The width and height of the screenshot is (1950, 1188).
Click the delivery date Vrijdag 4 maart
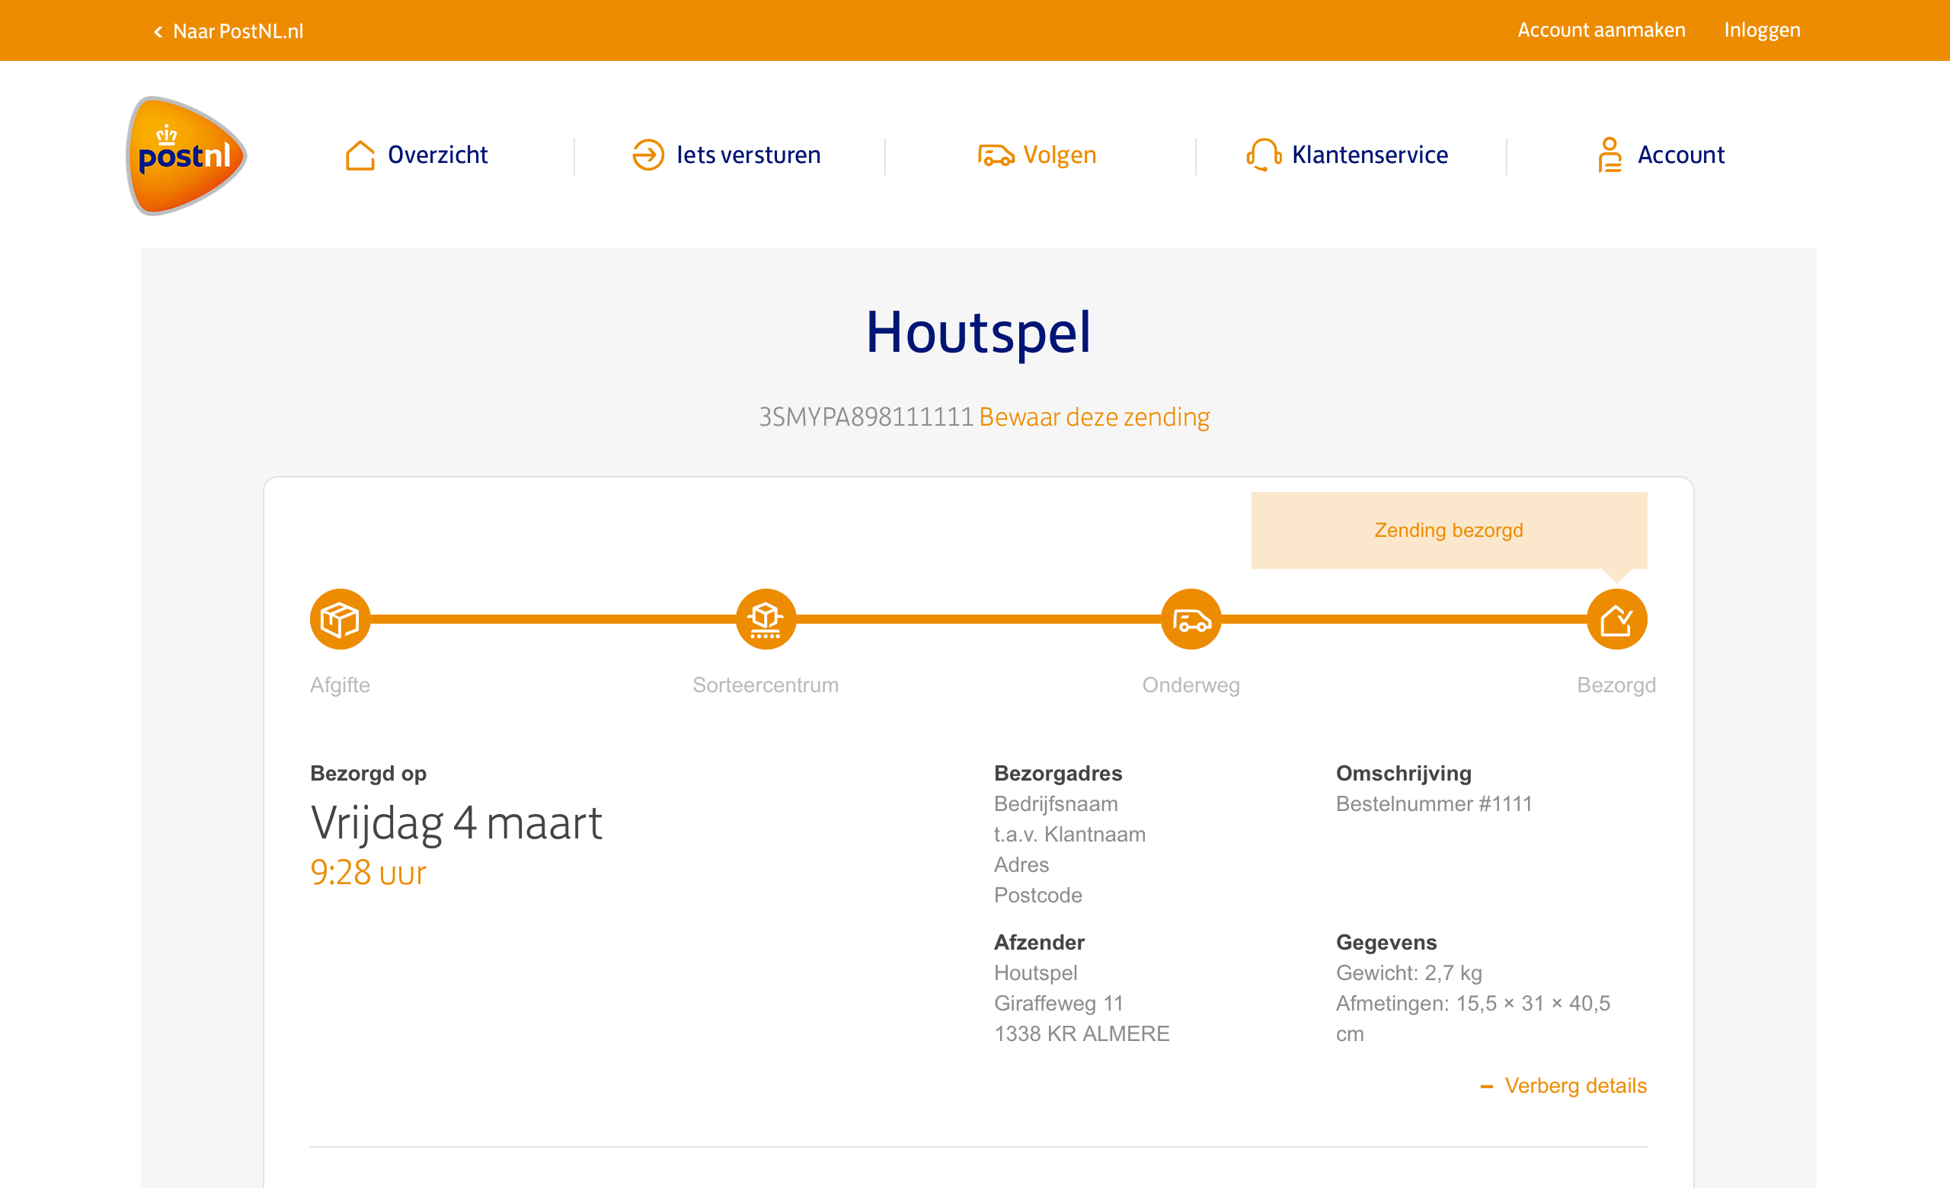(x=456, y=822)
